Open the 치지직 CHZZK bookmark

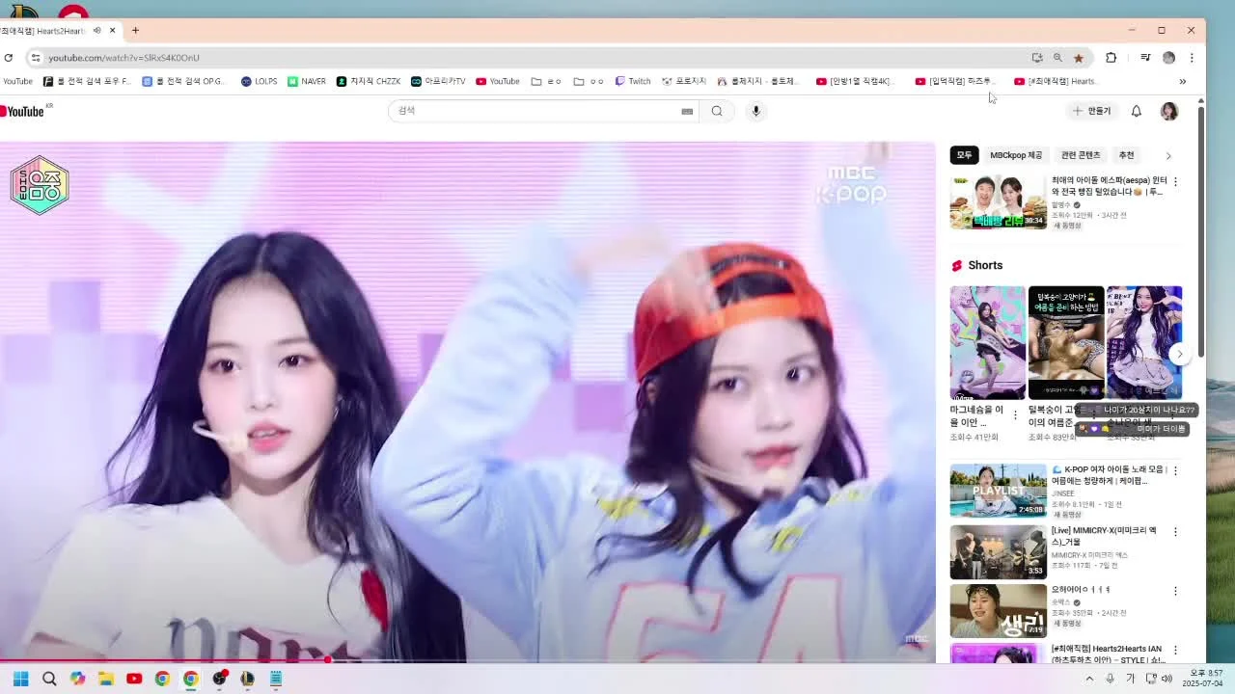pos(369,82)
